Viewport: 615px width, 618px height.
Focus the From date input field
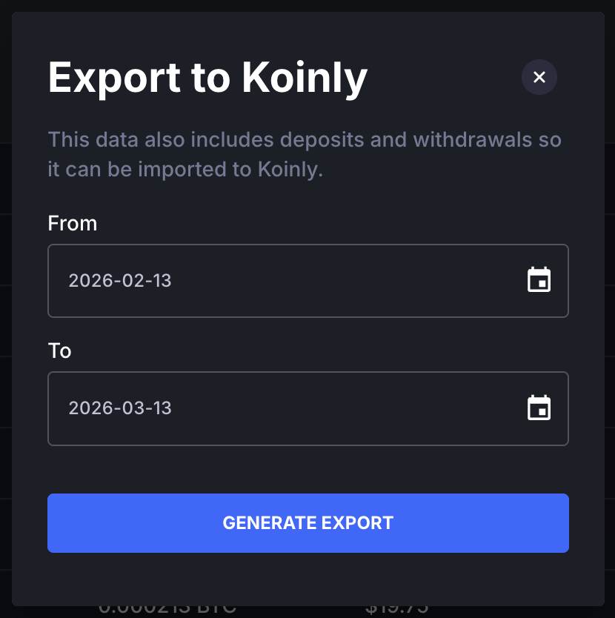[x=282, y=280]
